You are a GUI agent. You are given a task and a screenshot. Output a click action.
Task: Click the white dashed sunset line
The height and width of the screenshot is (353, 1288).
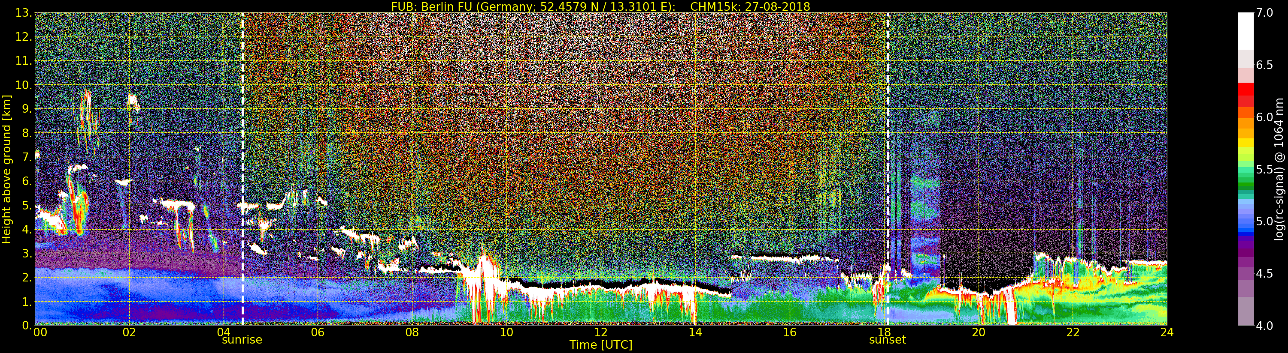click(x=888, y=169)
